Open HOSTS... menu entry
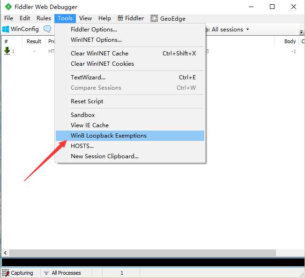 130,146
